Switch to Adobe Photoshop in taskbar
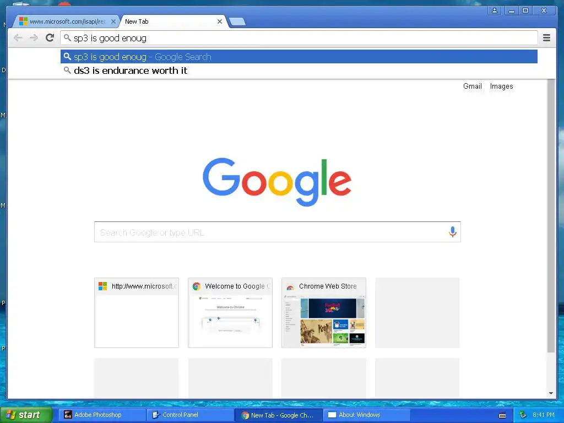564x423 pixels. pos(102,415)
